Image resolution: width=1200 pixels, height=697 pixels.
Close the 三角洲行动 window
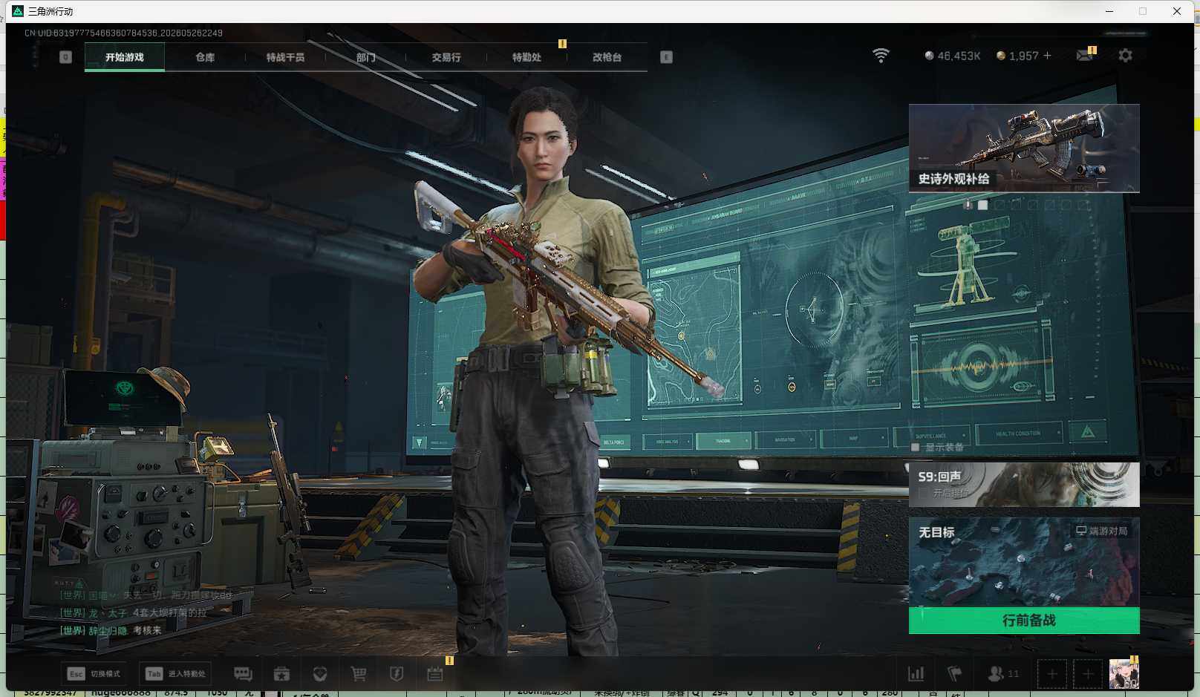(x=1177, y=11)
